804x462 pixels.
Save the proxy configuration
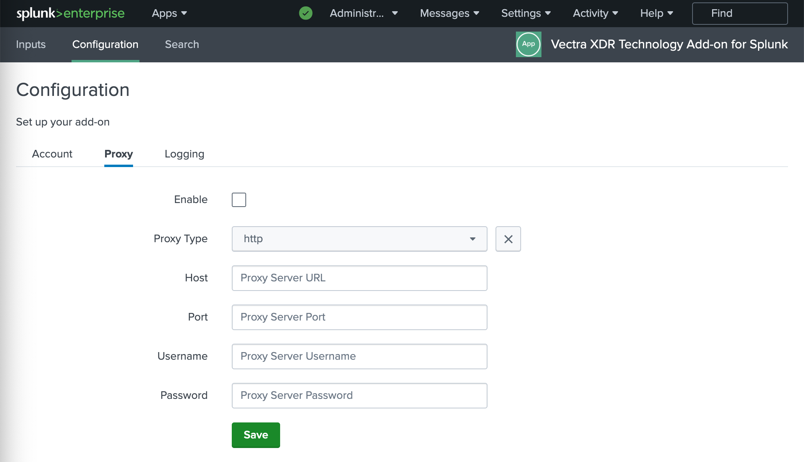click(x=255, y=435)
